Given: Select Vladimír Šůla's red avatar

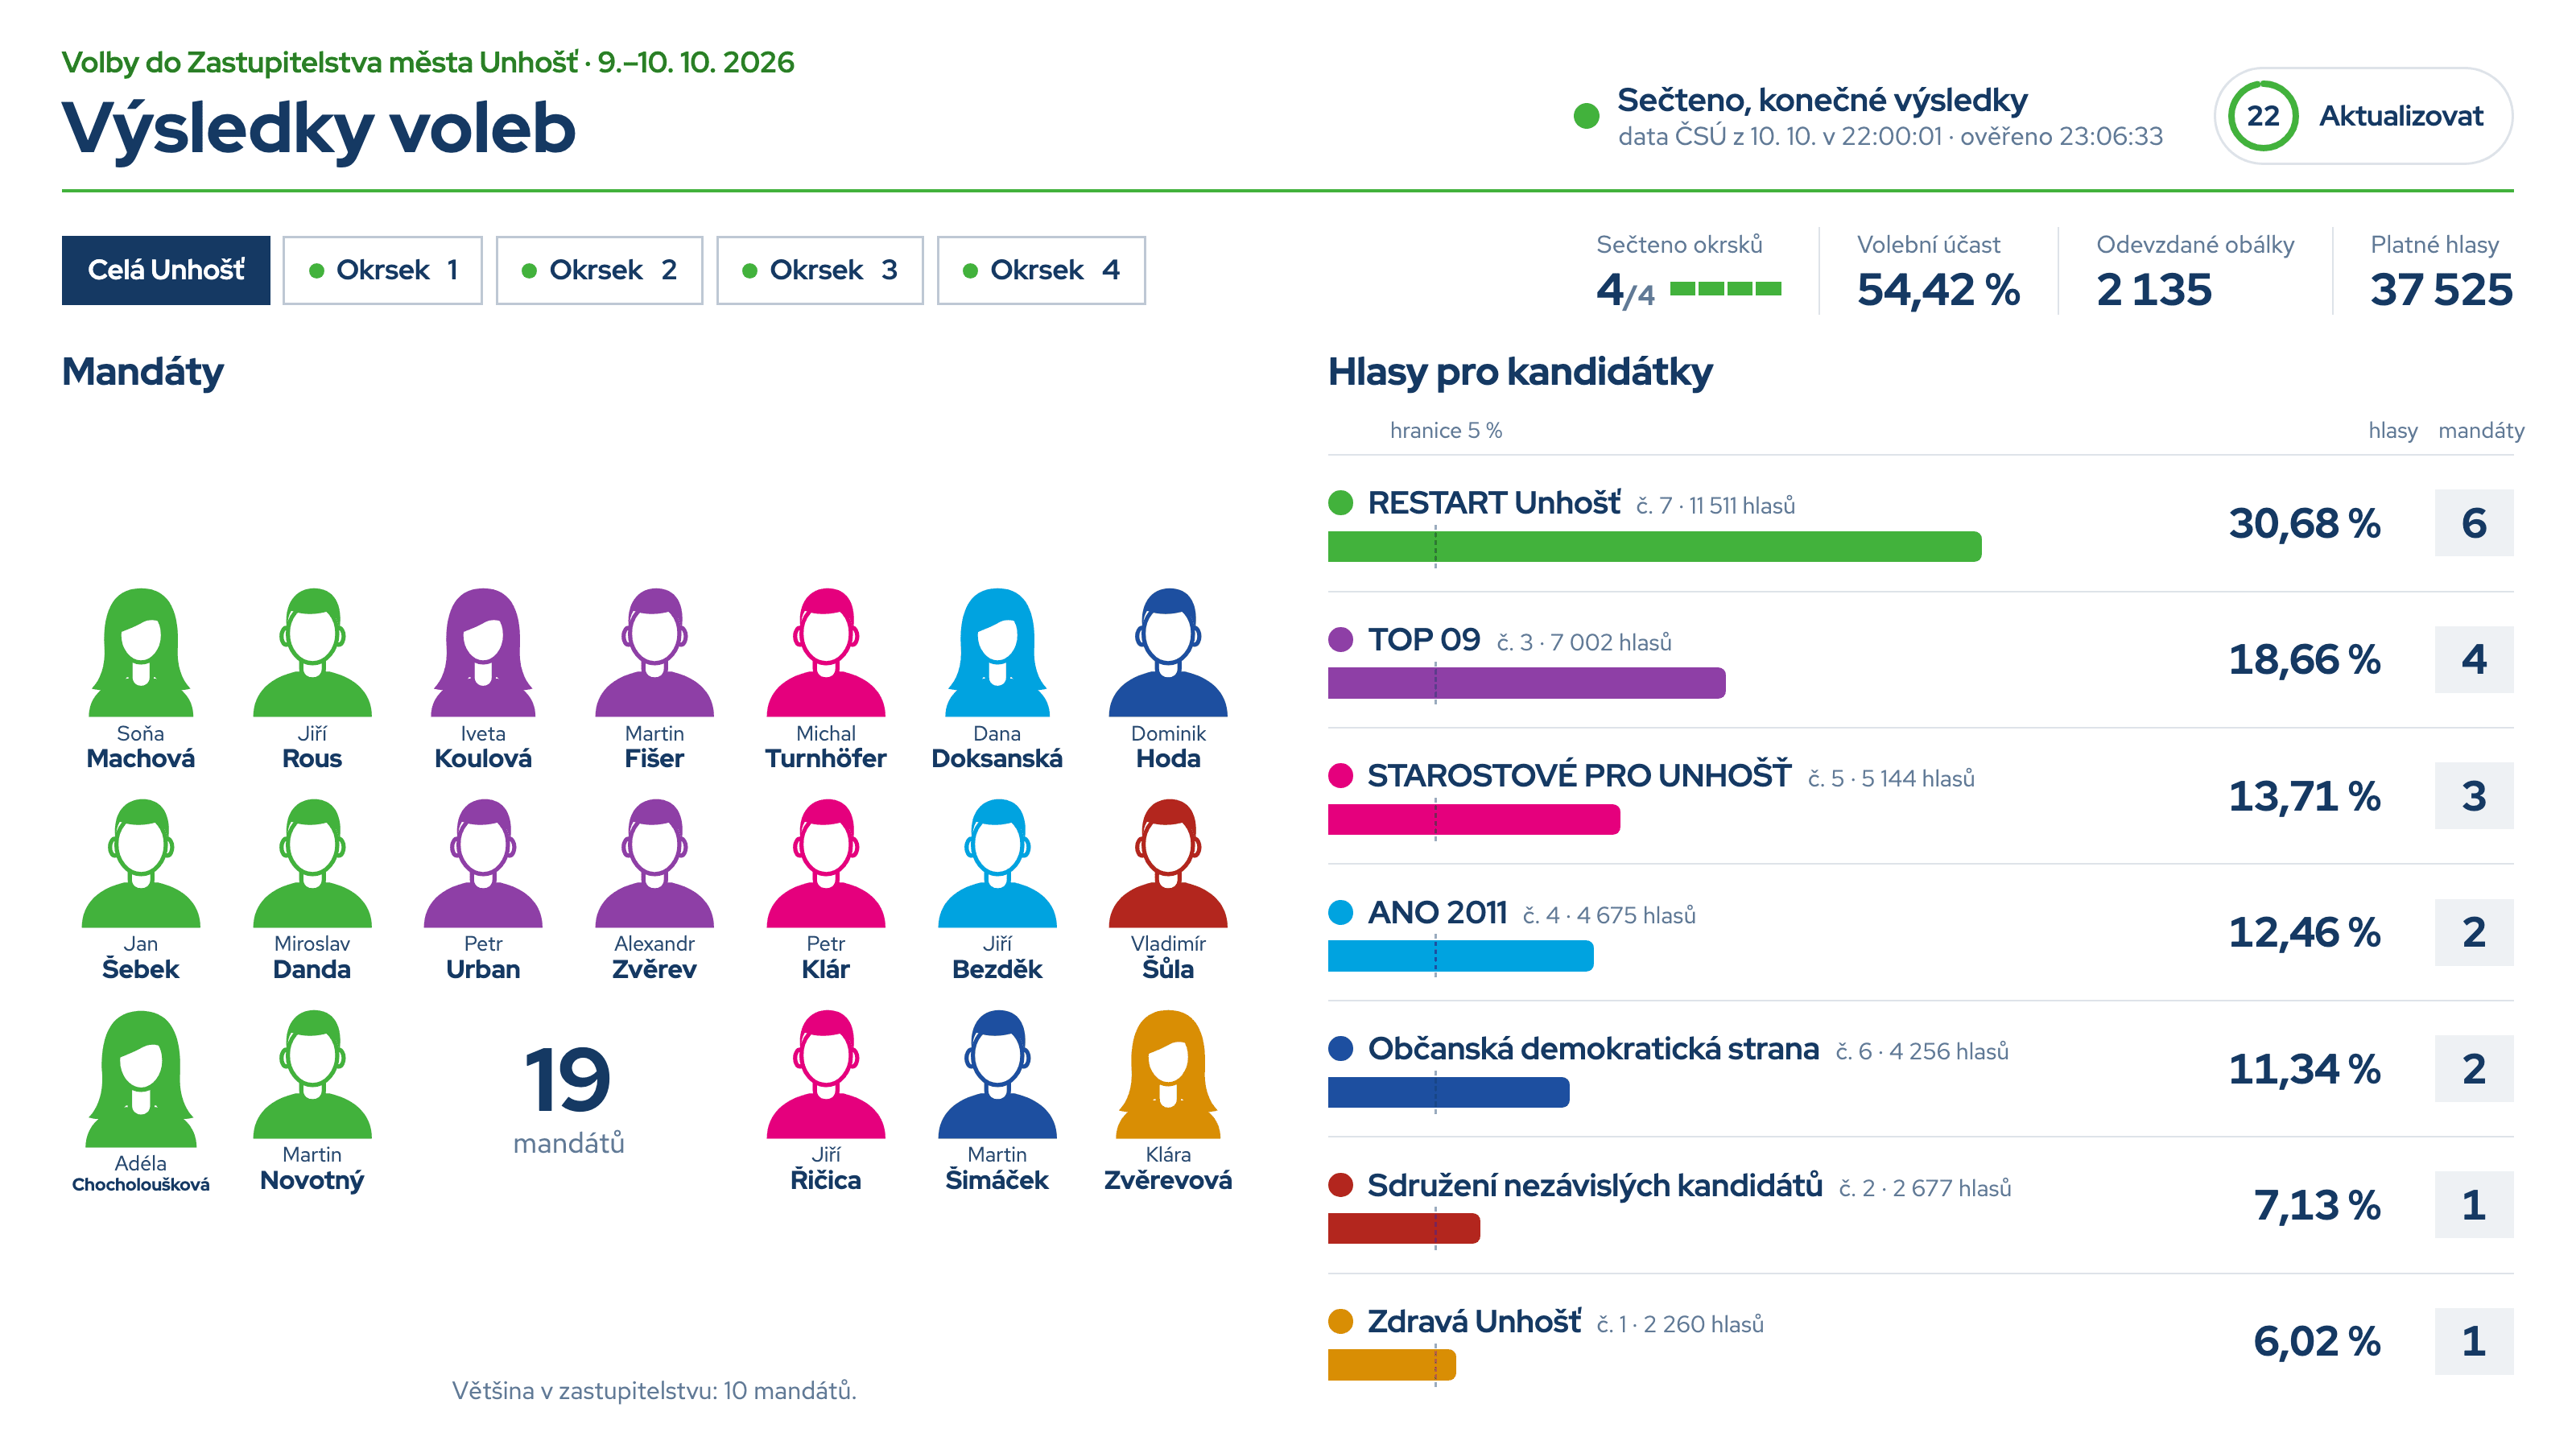Looking at the screenshot, I should 1168,863.
